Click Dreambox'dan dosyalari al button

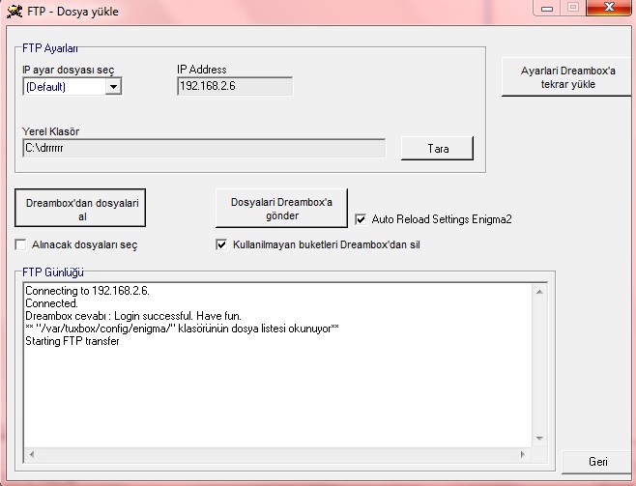80,208
